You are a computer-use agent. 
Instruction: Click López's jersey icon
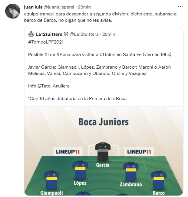click(x=80, y=169)
